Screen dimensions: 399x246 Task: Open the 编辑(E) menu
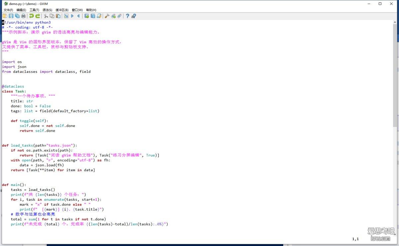pyautogui.click(x=21, y=10)
